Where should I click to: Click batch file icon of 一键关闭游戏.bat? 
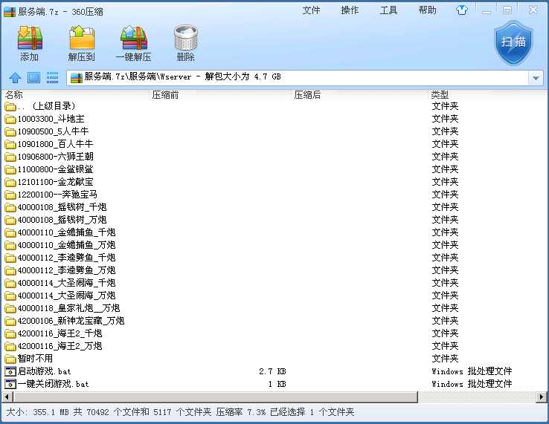click(x=10, y=384)
